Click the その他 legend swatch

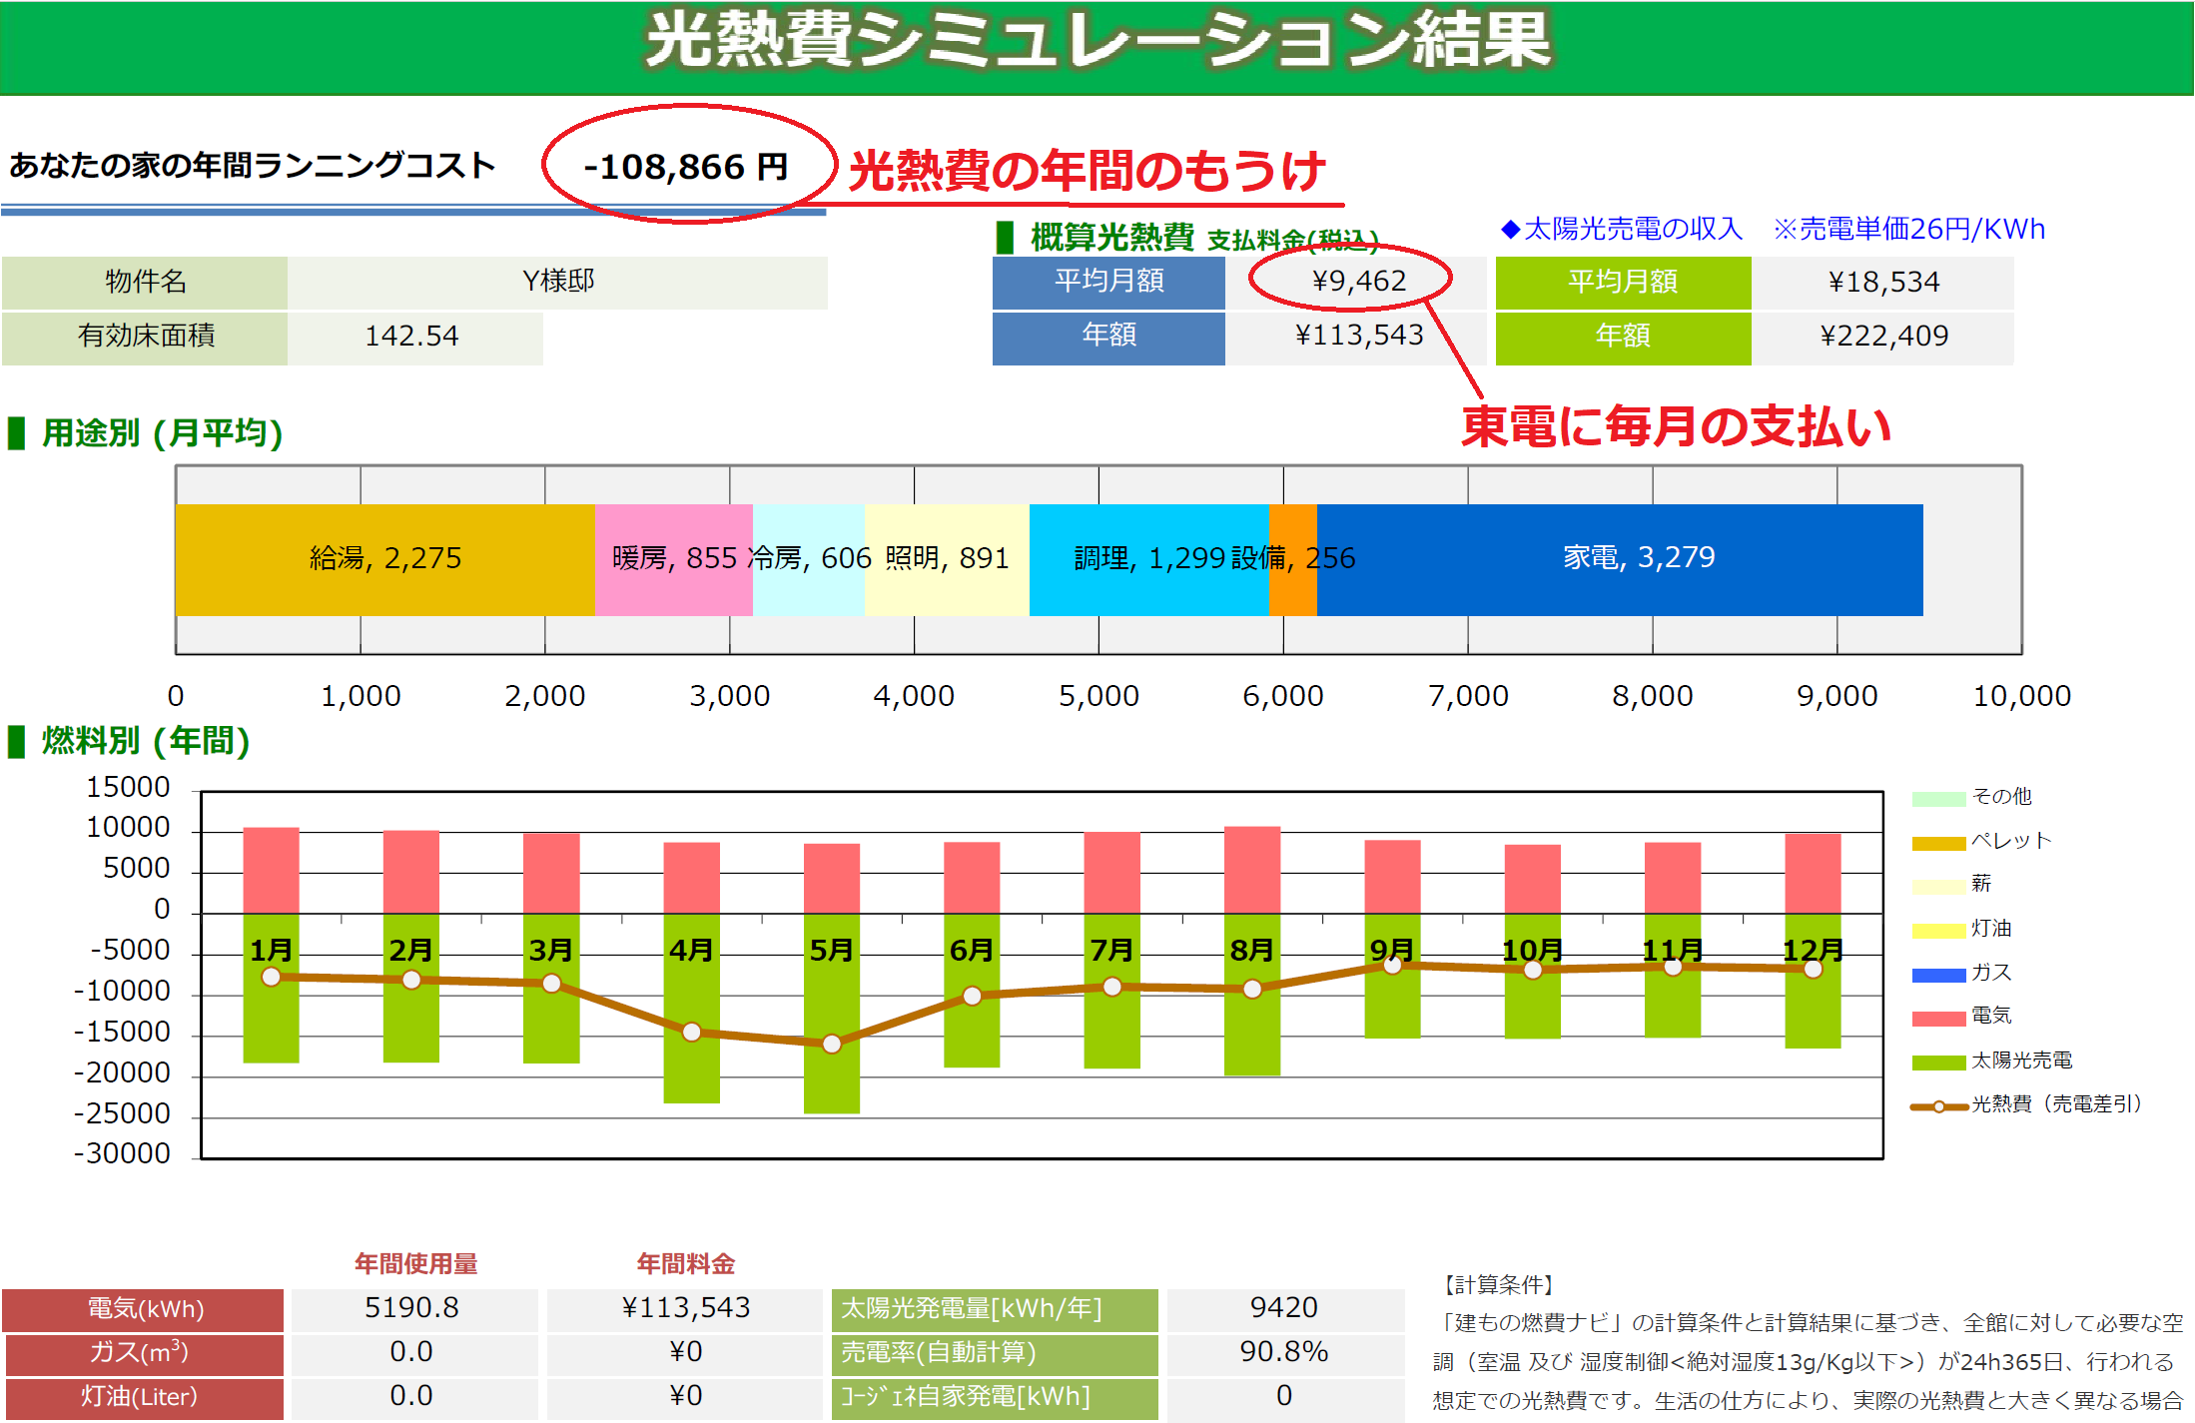(1938, 799)
